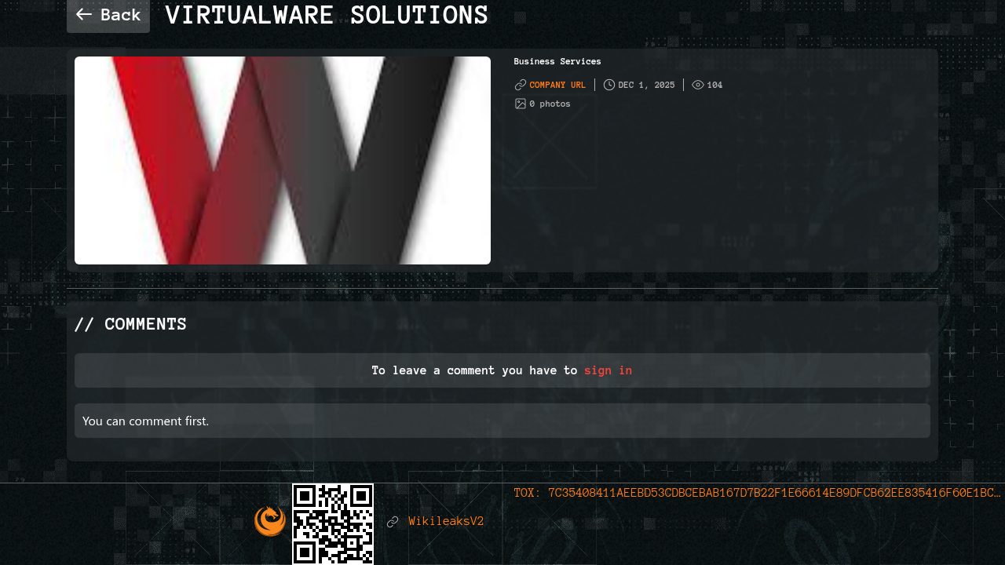Image resolution: width=1005 pixels, height=565 pixels.
Task: Select the TOX ID text in the footer
Action: tap(757, 493)
